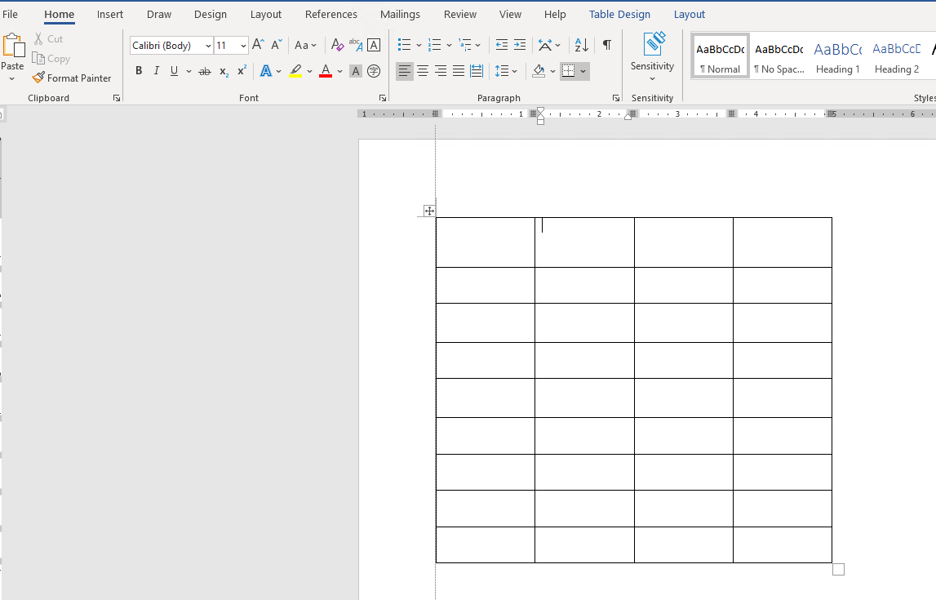
Task: Toggle Bold formatting
Action: [x=139, y=71]
